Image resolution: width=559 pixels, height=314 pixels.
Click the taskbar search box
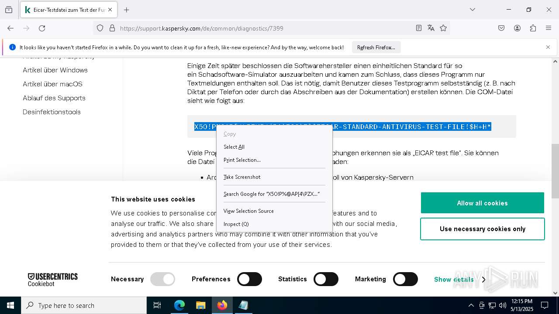pyautogui.click(x=84, y=305)
